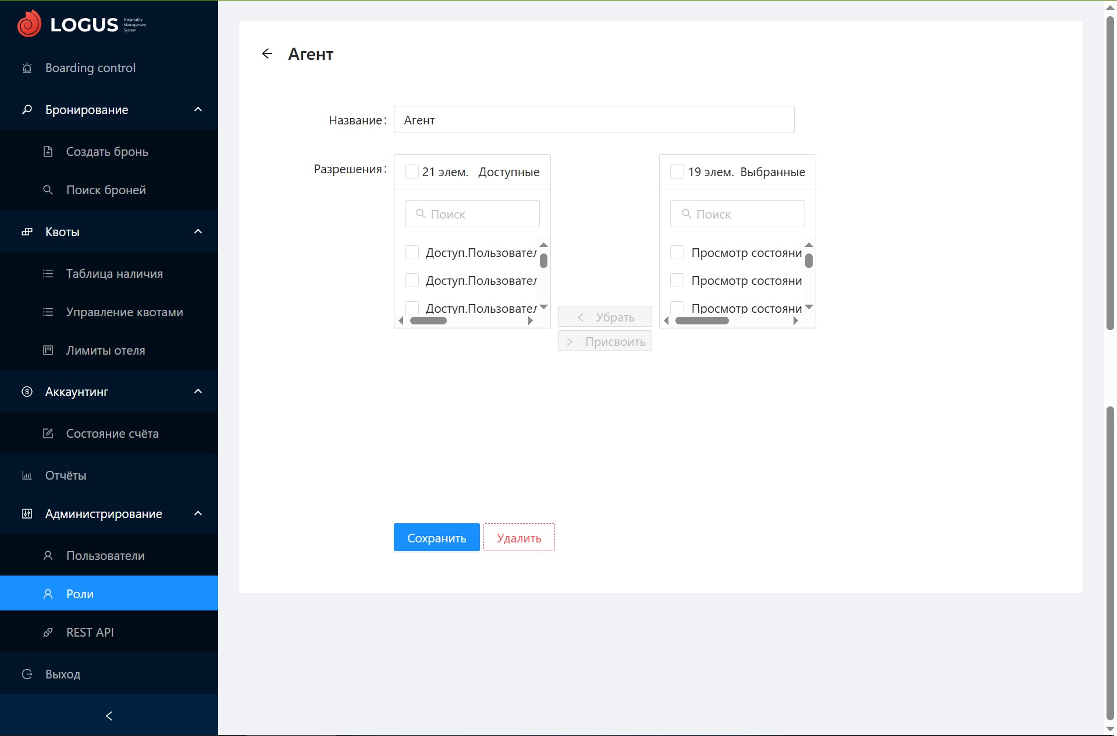Check the select-all box for Выбранные list
The image size is (1117, 736).
tap(677, 172)
